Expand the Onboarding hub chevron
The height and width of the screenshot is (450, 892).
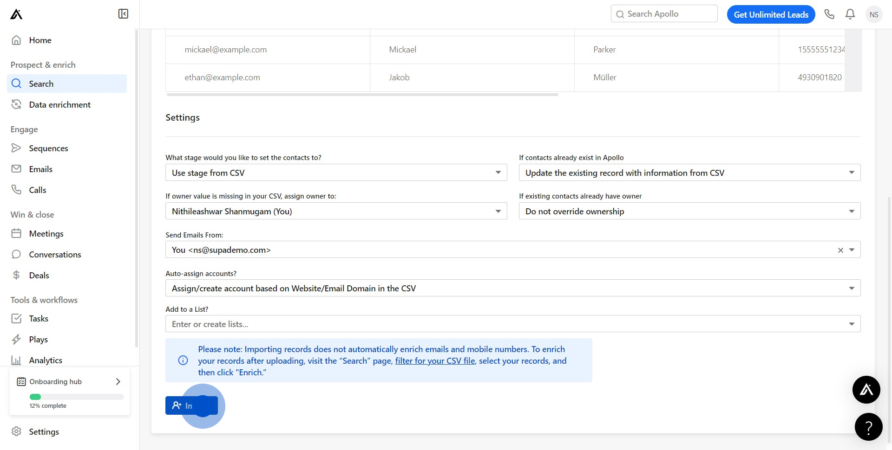coord(118,381)
